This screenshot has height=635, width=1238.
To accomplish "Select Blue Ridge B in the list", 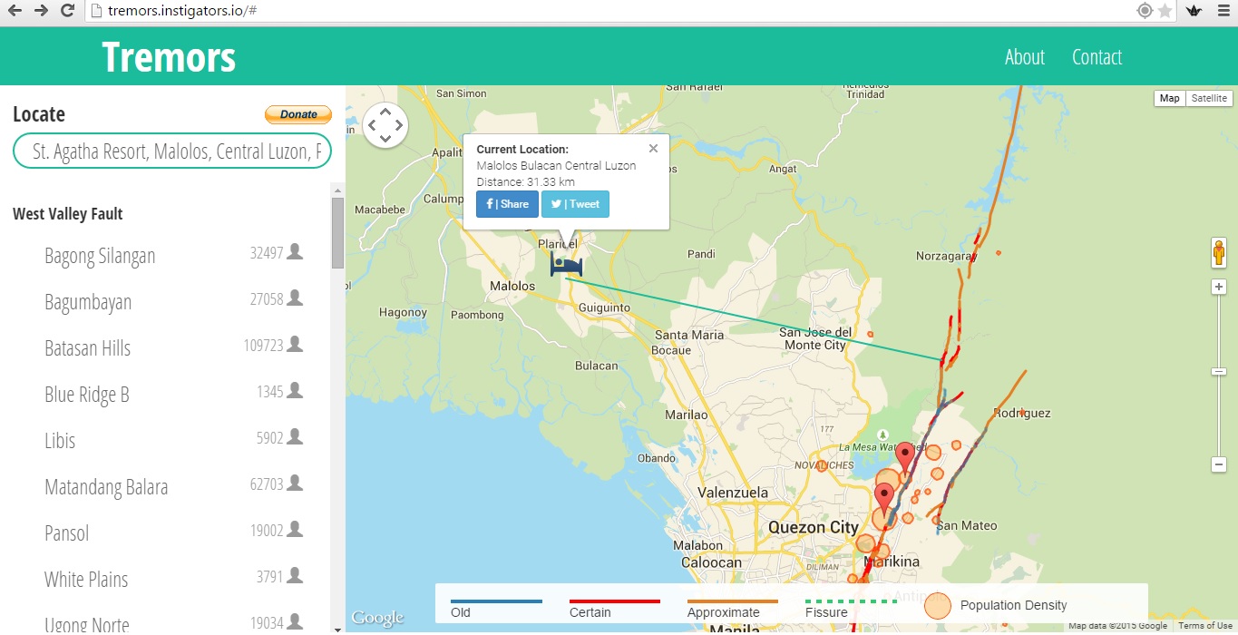I will tap(87, 395).
